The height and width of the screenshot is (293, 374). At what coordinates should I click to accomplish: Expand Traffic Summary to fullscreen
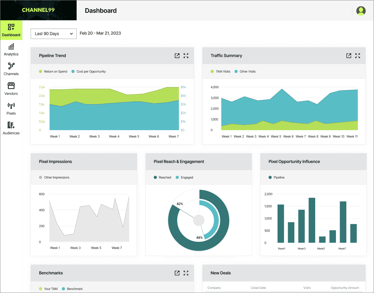point(357,55)
